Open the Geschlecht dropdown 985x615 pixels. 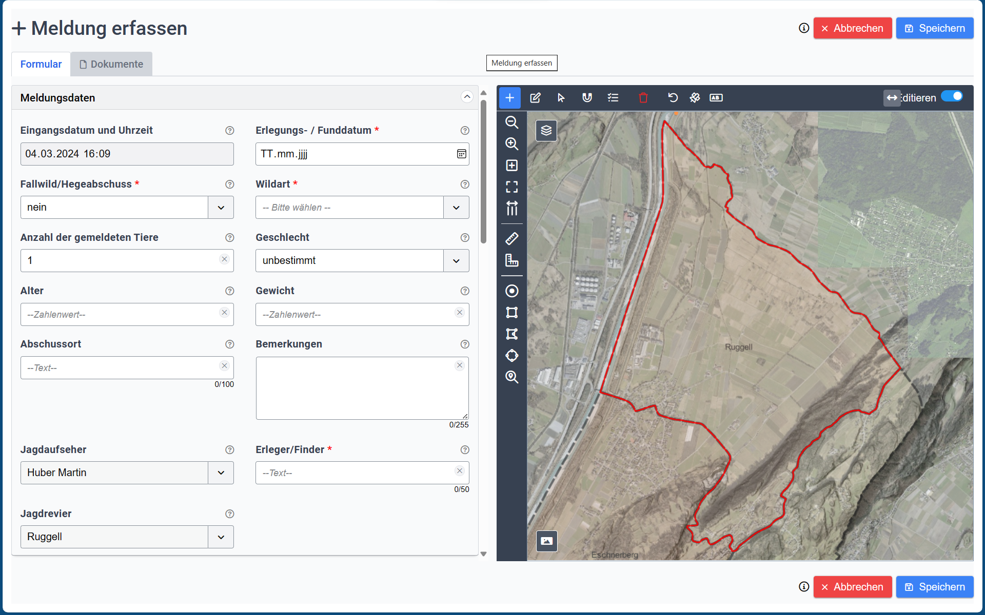coord(362,261)
